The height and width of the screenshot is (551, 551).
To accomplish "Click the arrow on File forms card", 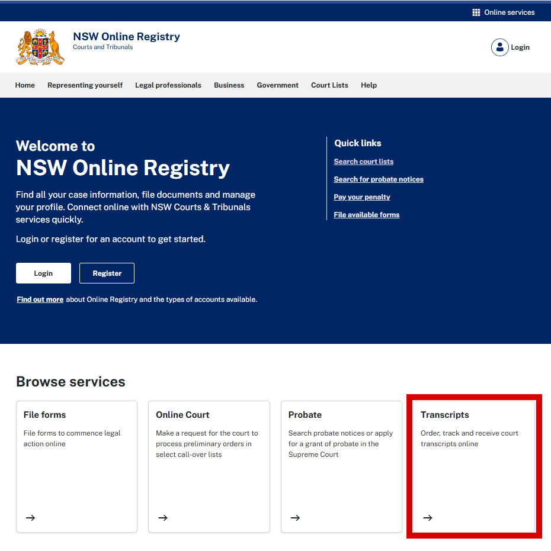I will tap(31, 518).
